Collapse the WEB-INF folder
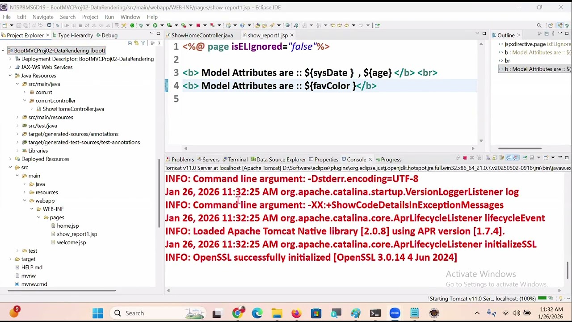Viewport: 572px width, 322px height. coord(32,209)
